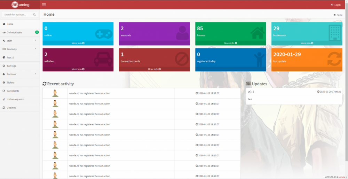Screen dimensions: 348x179
Task: Open the Ban logs page
Action: [x=11, y=66]
